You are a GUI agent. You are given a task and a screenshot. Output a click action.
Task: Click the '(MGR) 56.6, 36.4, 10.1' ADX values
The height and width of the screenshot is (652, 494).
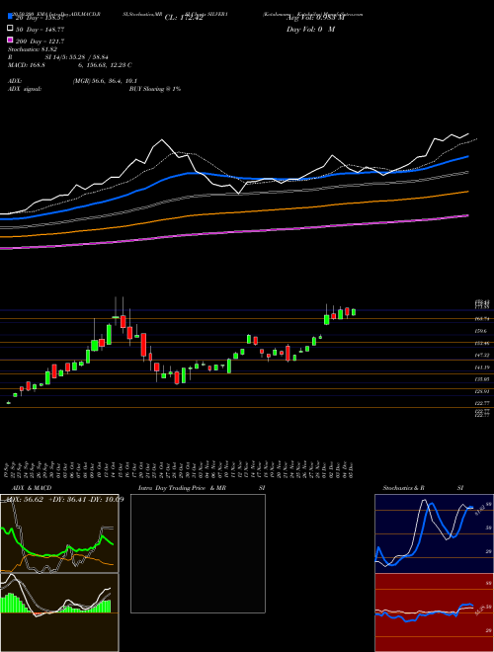tap(105, 81)
